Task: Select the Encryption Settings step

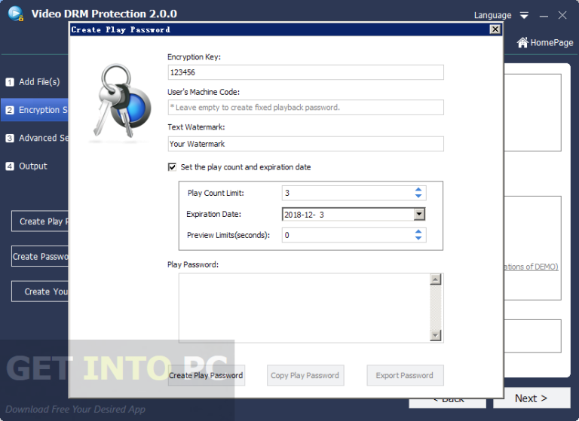Action: [35, 110]
